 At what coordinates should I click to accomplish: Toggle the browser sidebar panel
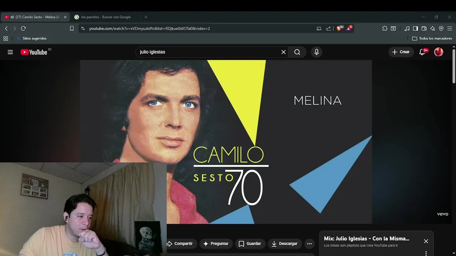(x=415, y=28)
